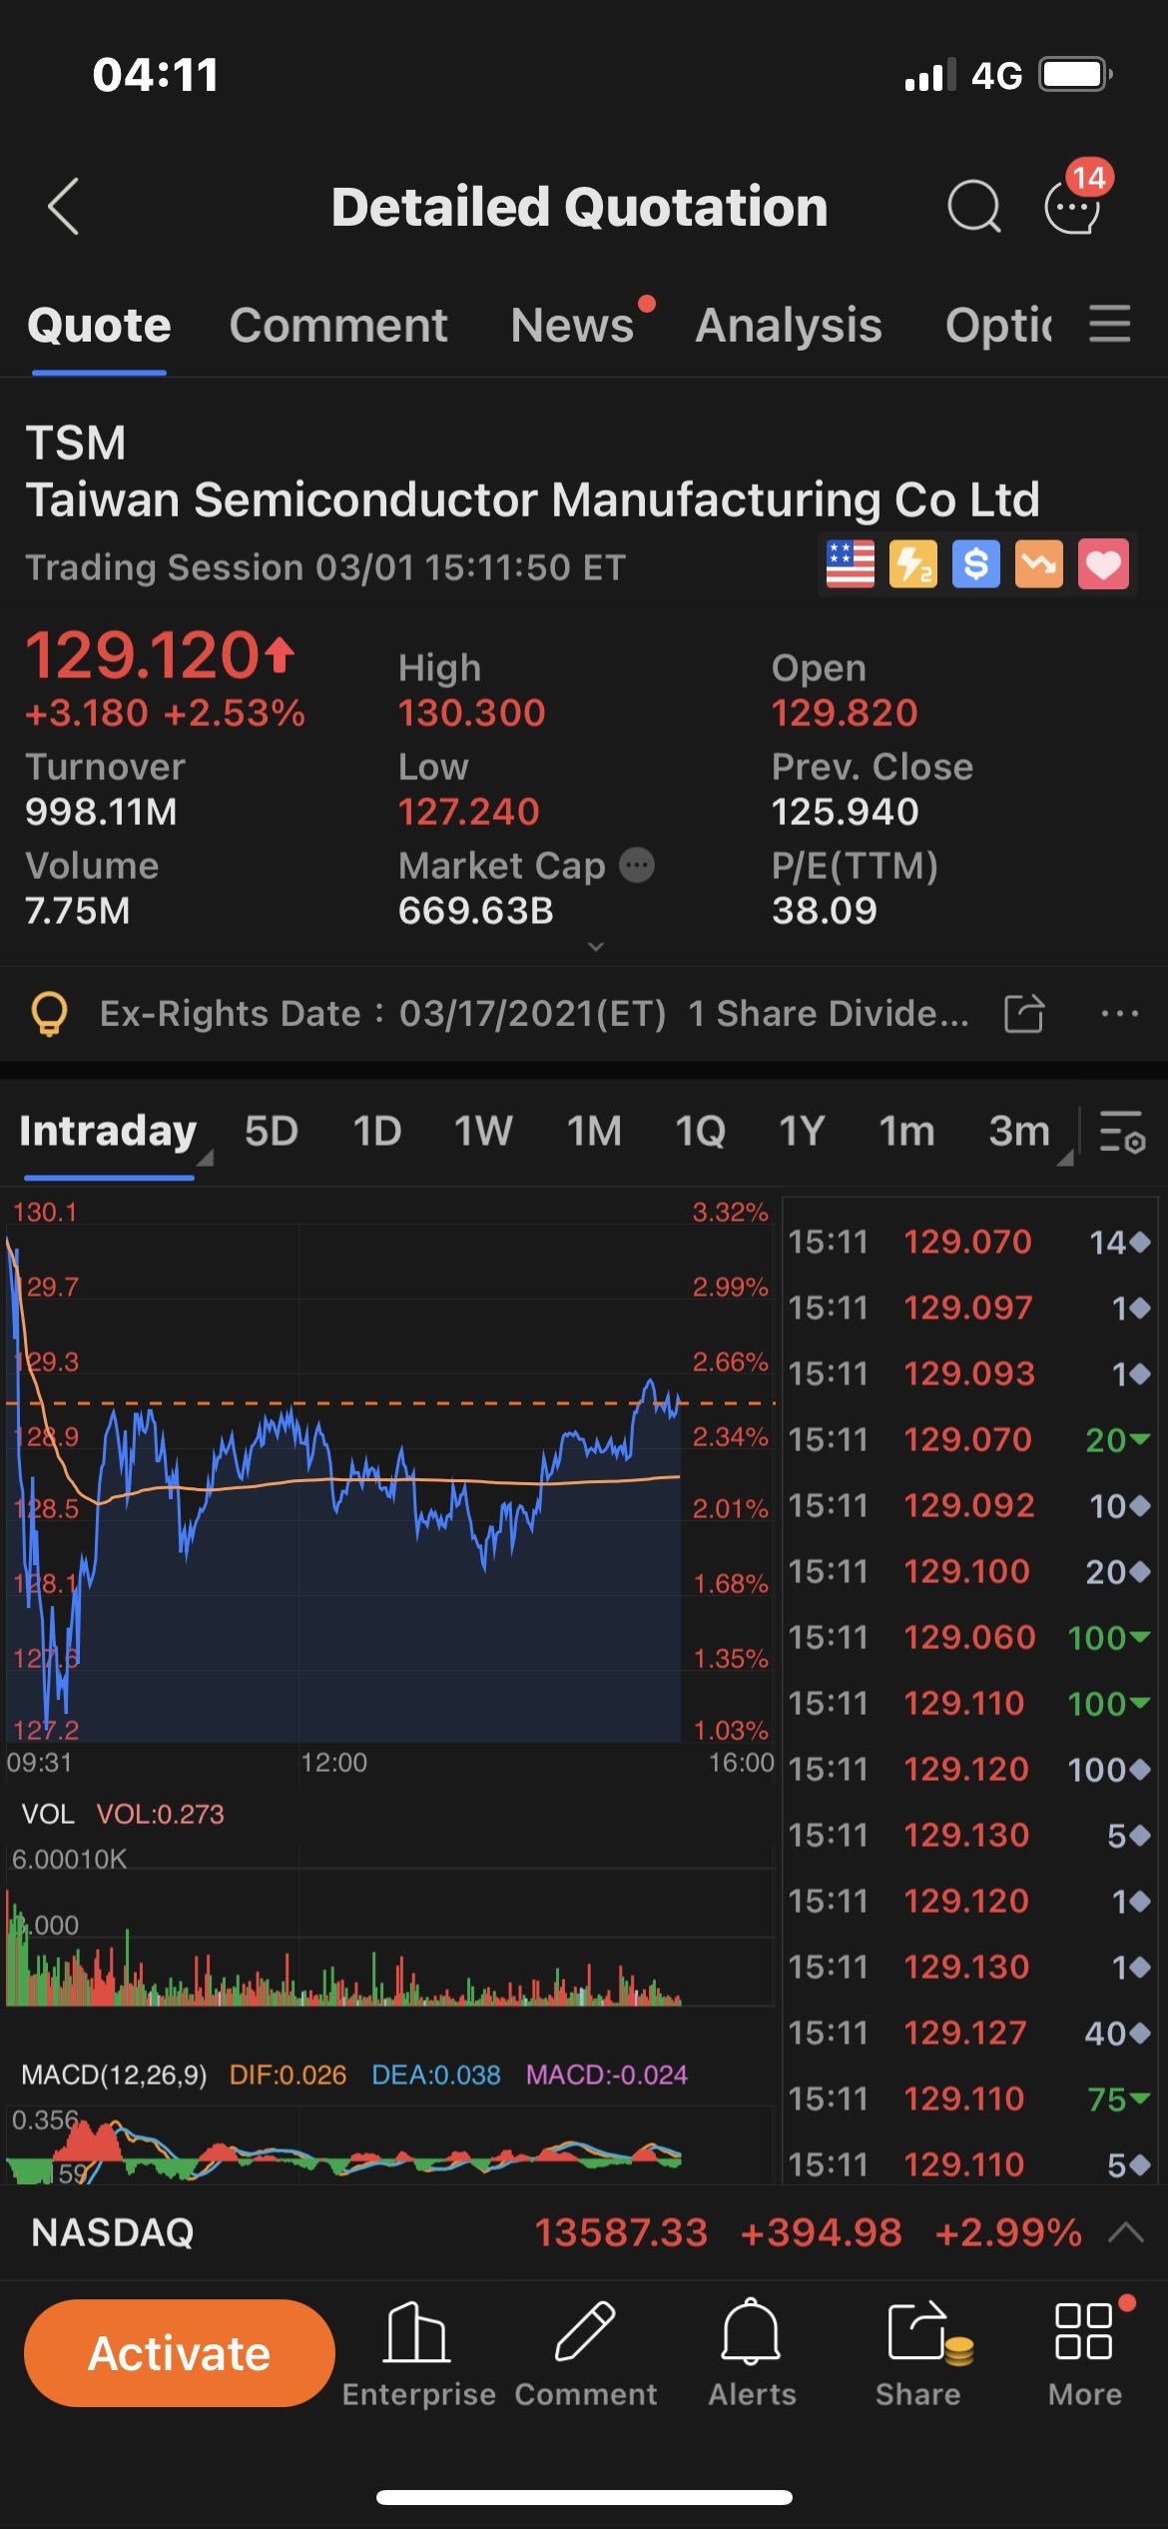Tap the blue dollar sign icon
Viewport: 1168px width, 2529px height.
975,564
